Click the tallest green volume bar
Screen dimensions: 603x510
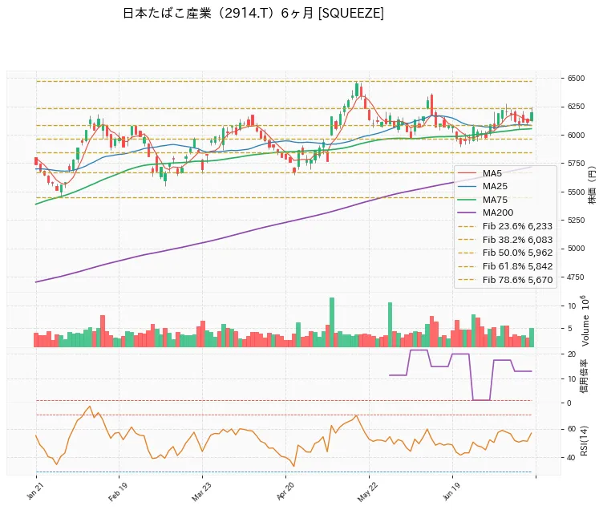(332, 322)
